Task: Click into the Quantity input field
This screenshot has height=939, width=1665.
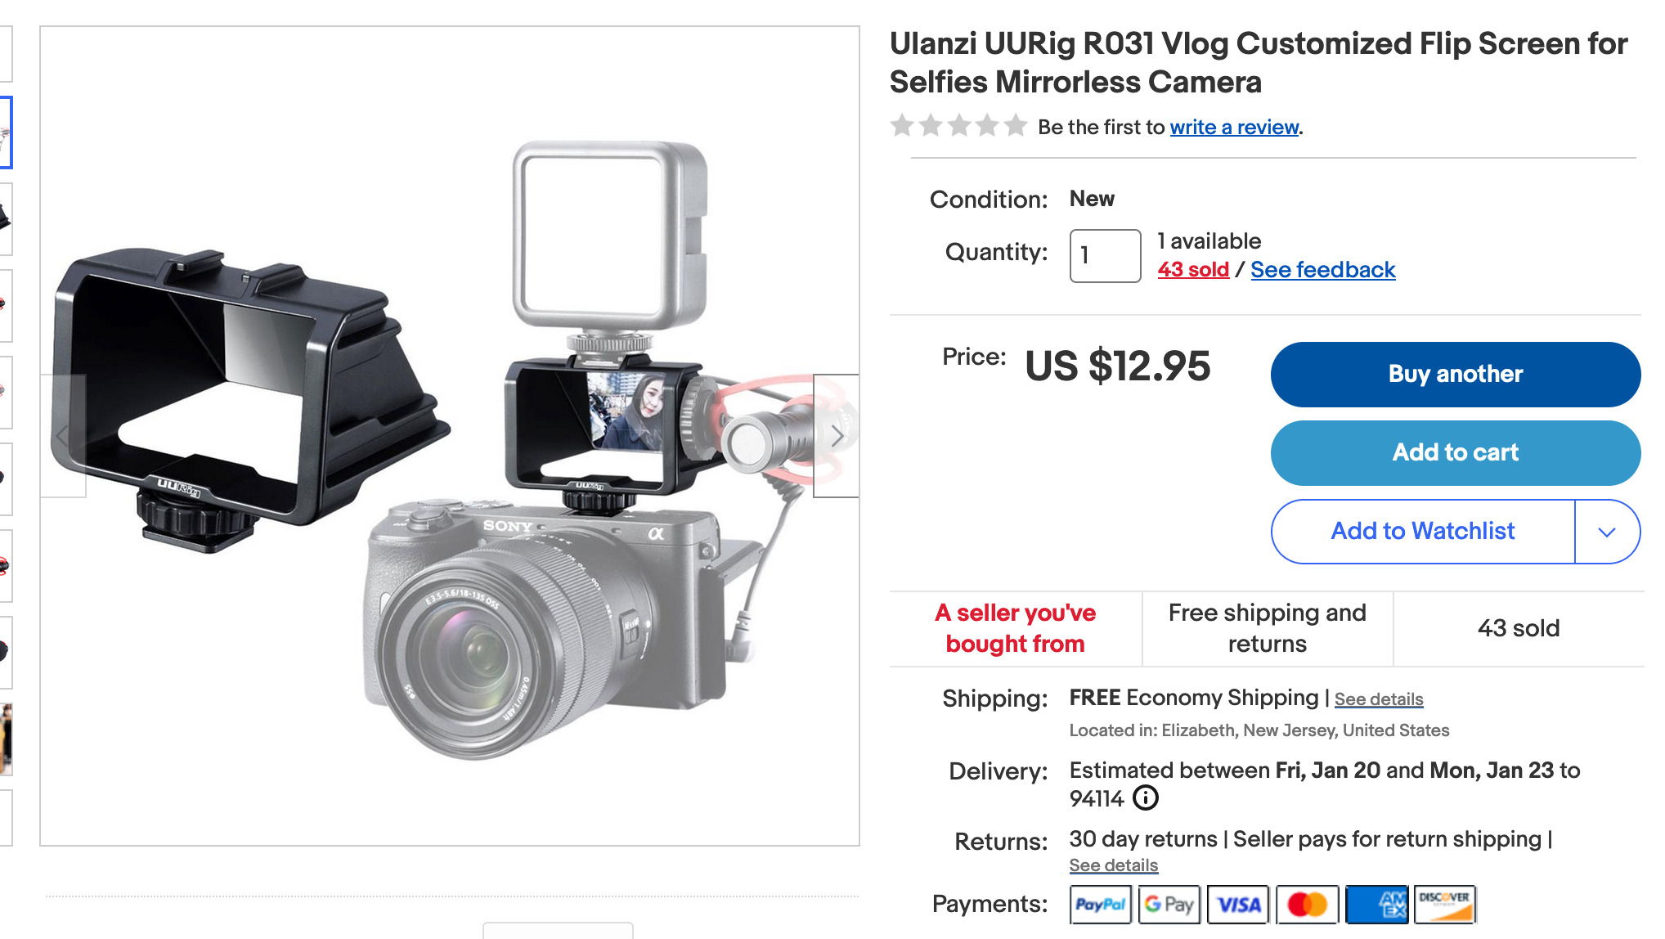Action: [x=1105, y=256]
